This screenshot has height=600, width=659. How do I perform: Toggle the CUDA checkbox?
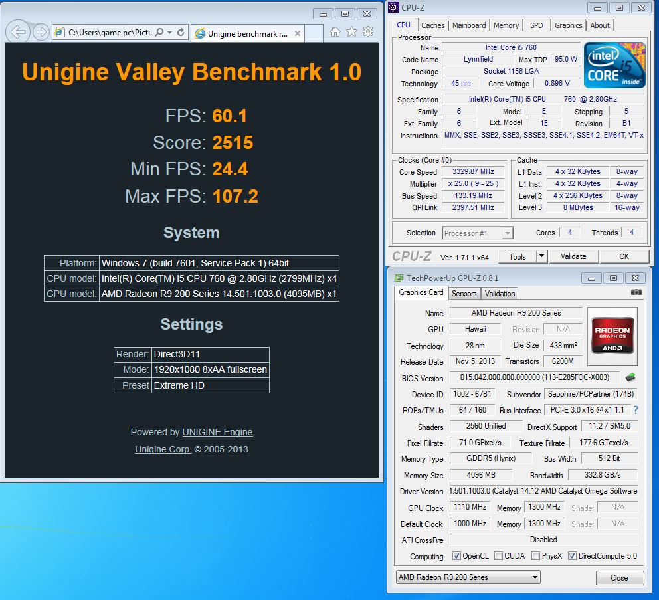498,556
